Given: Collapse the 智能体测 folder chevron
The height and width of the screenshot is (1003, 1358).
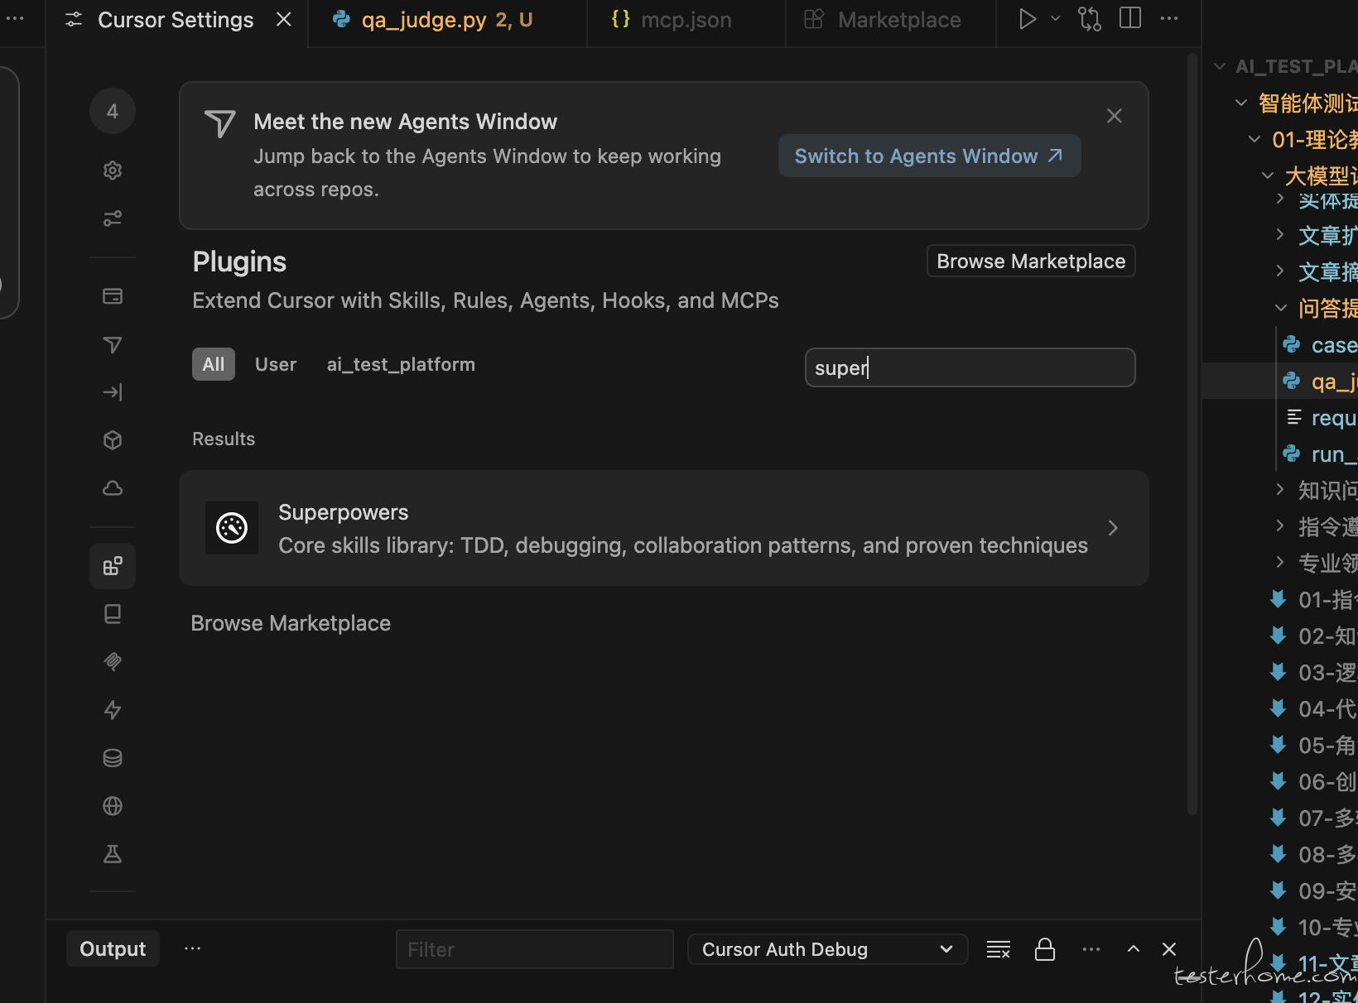Looking at the screenshot, I should click(x=1241, y=103).
